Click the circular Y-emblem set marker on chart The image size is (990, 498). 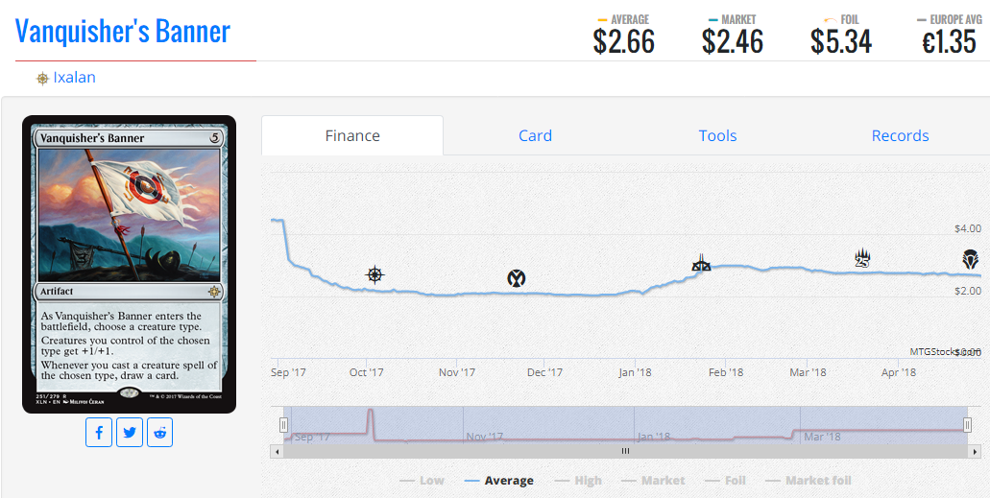(x=517, y=278)
